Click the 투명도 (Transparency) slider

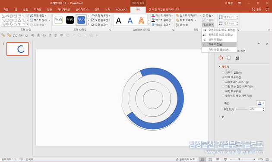[x=242, y=109]
